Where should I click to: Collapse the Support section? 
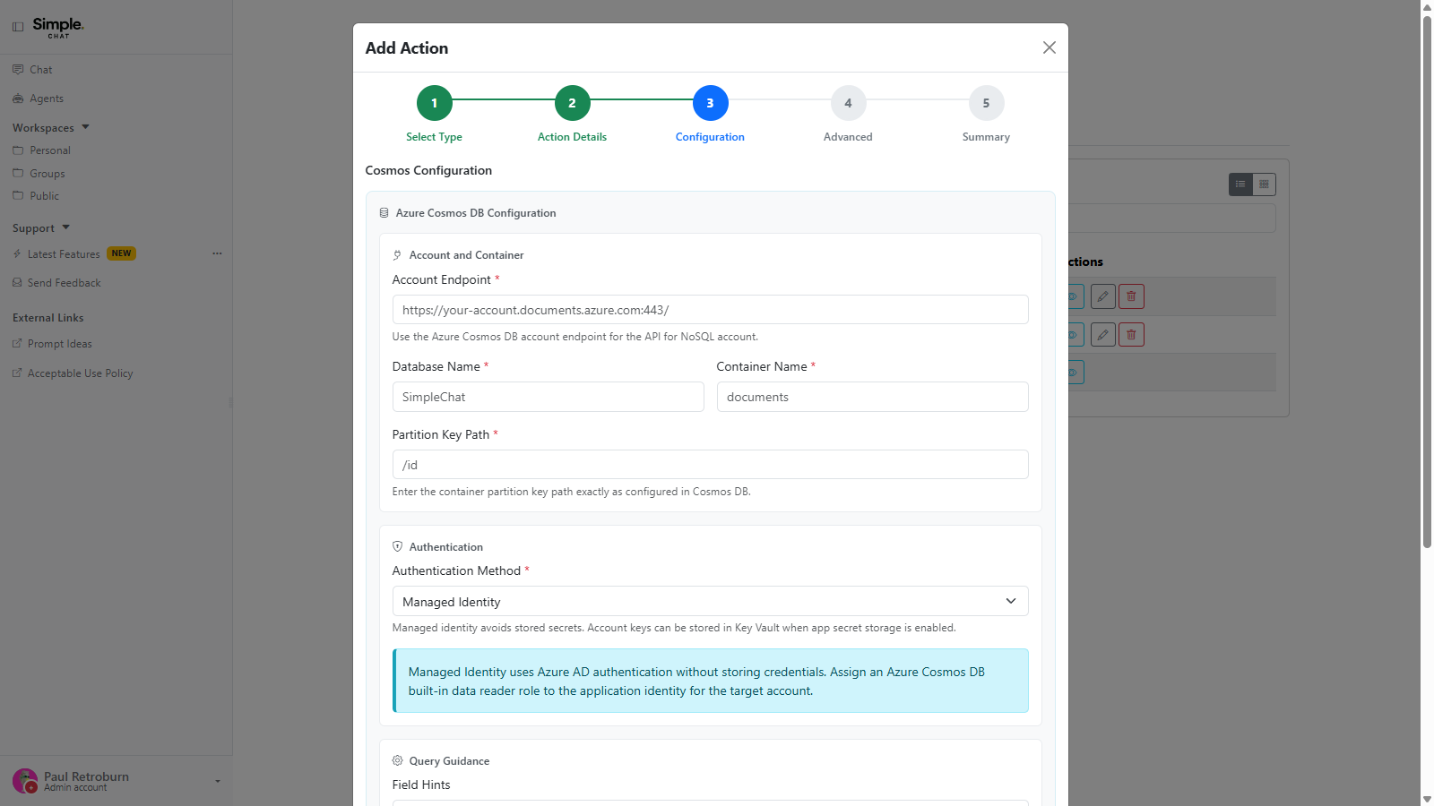tap(41, 228)
